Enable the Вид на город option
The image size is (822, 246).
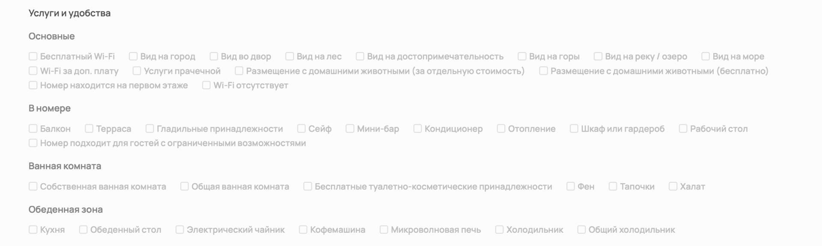[133, 56]
